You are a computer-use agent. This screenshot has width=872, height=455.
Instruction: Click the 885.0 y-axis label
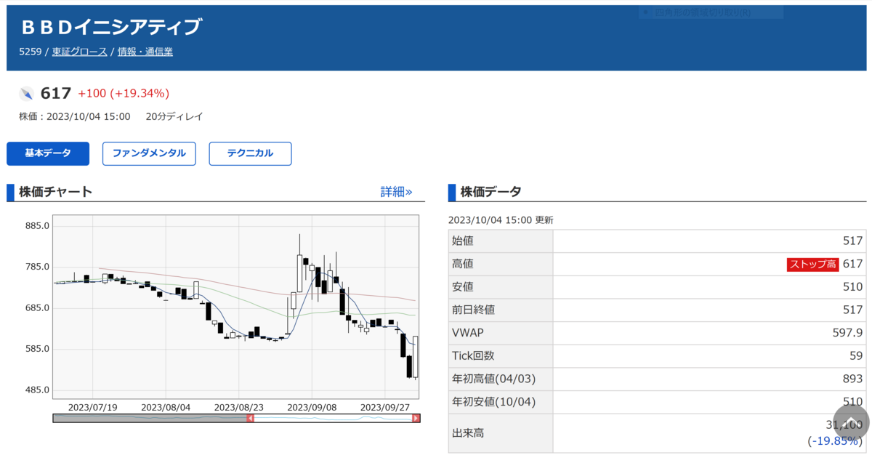click(37, 225)
